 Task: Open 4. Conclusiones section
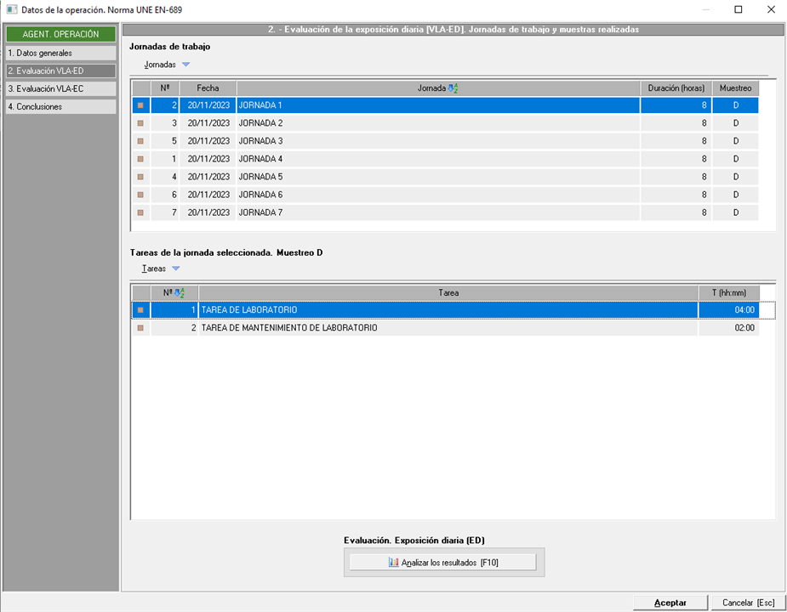60,106
